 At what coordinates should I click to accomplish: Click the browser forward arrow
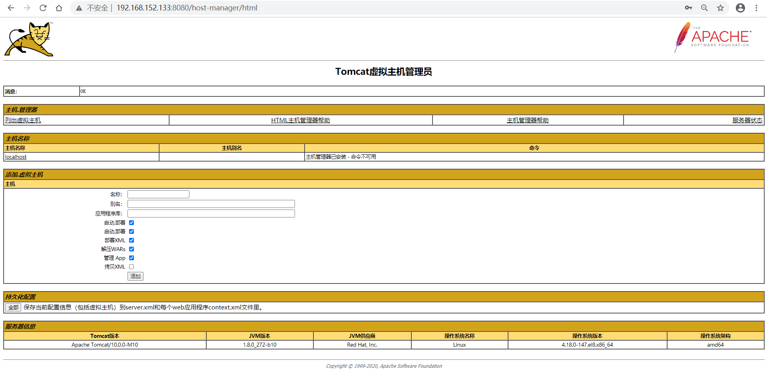pos(27,8)
